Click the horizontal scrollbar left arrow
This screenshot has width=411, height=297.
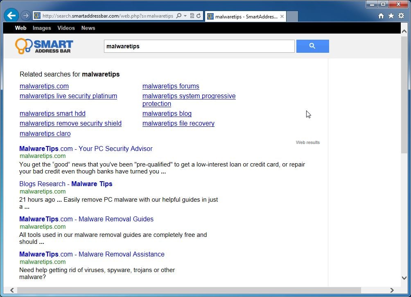point(12,290)
